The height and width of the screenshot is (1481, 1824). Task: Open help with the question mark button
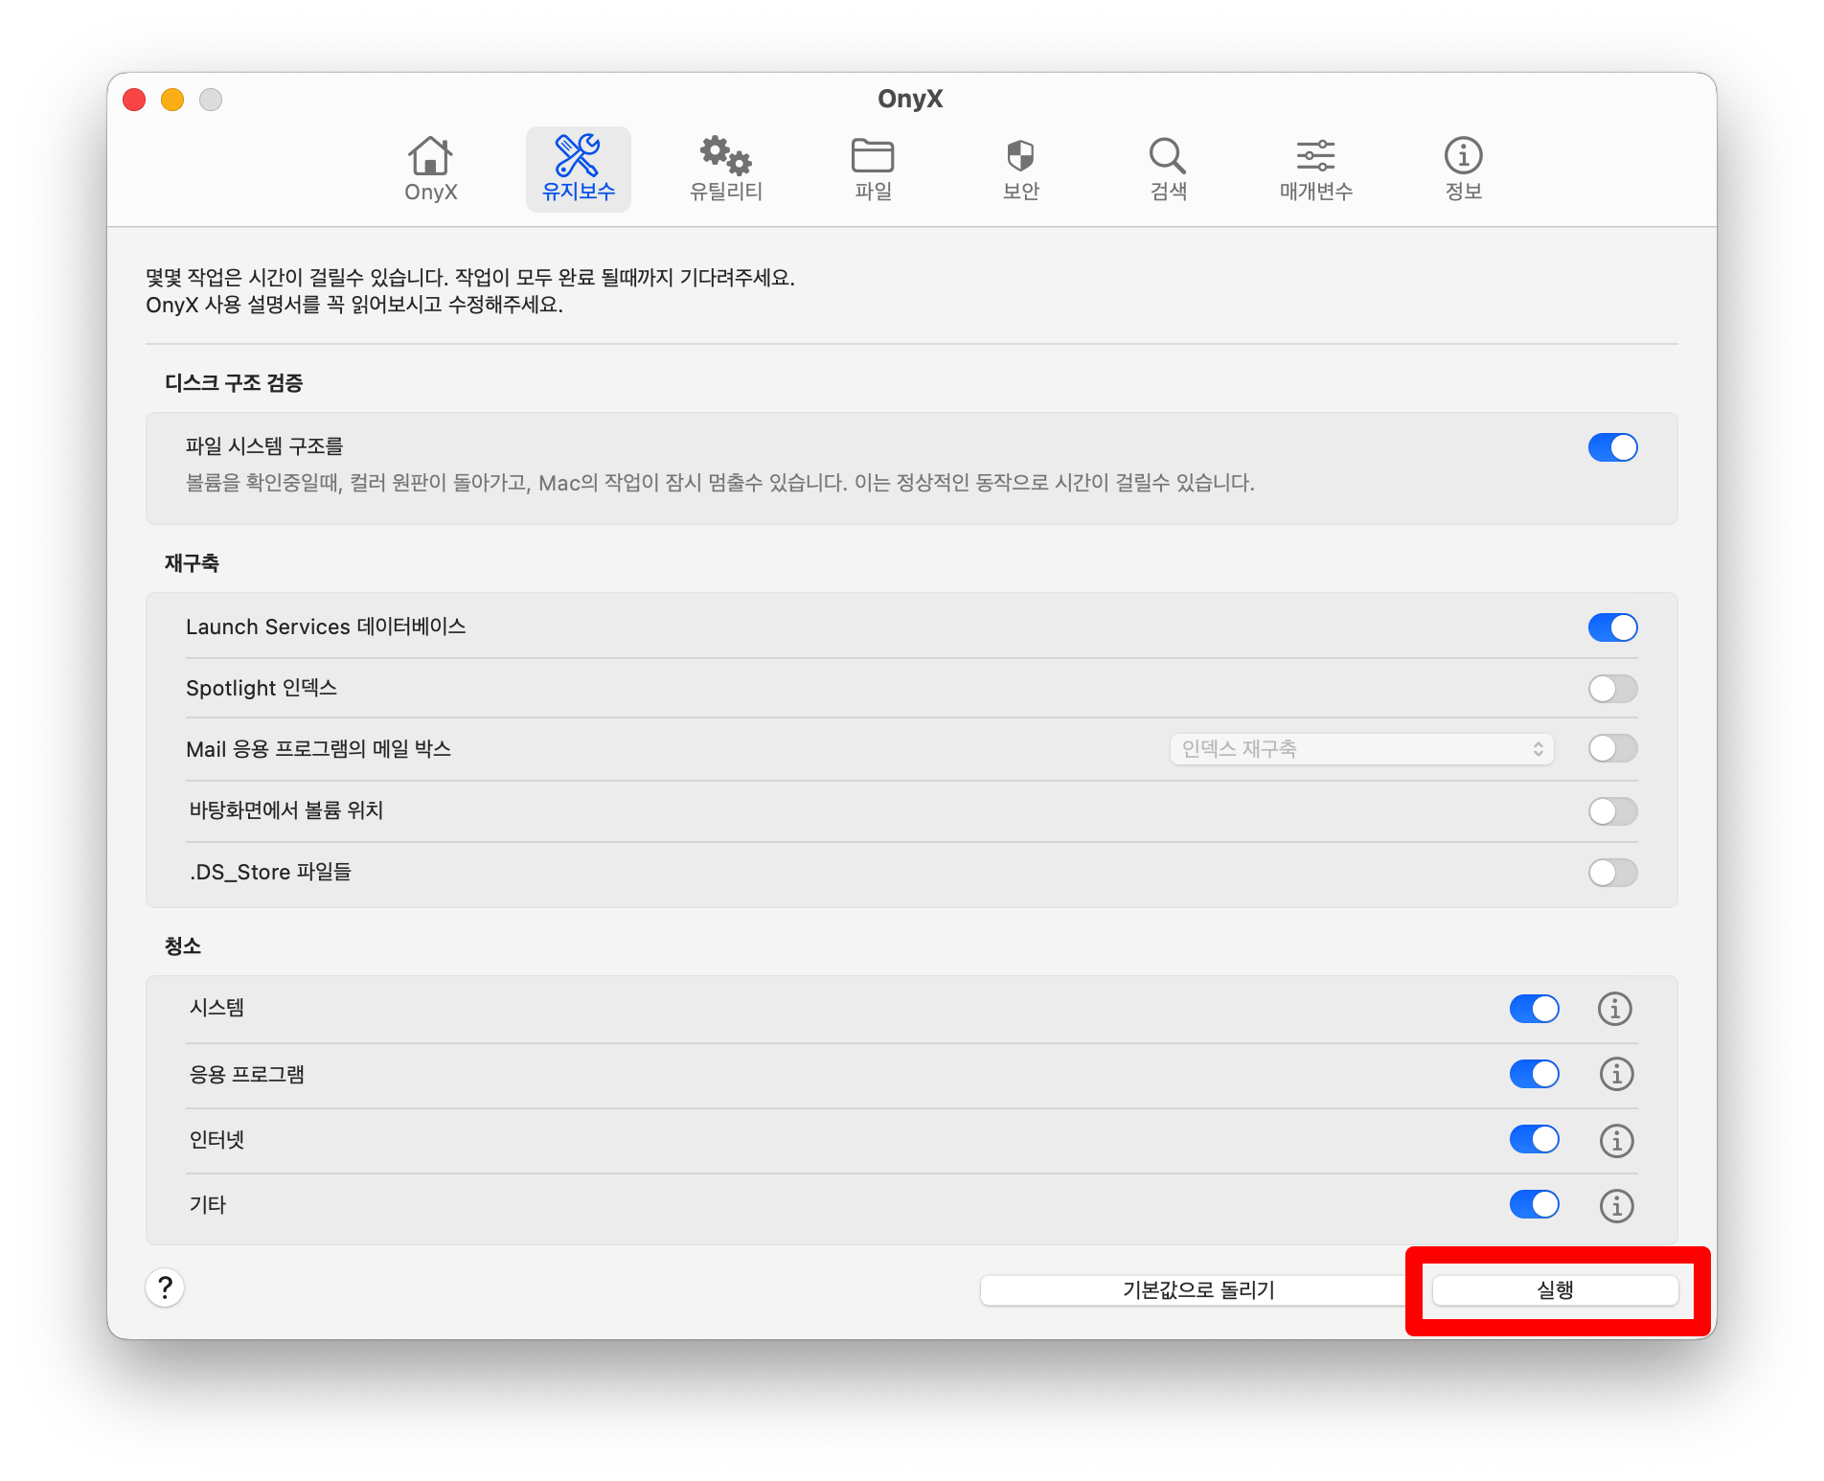point(165,1287)
